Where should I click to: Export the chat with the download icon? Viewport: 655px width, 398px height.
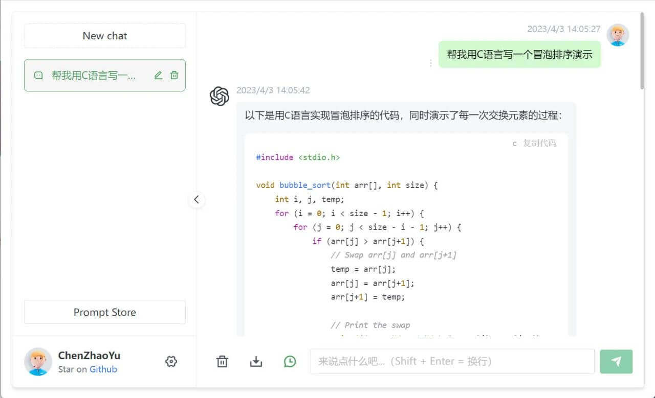click(x=256, y=361)
